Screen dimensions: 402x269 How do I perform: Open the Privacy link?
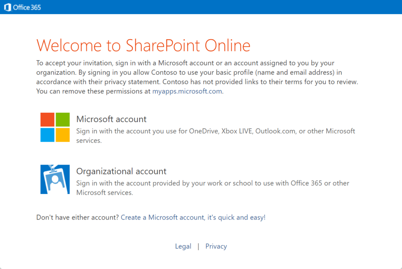216,246
